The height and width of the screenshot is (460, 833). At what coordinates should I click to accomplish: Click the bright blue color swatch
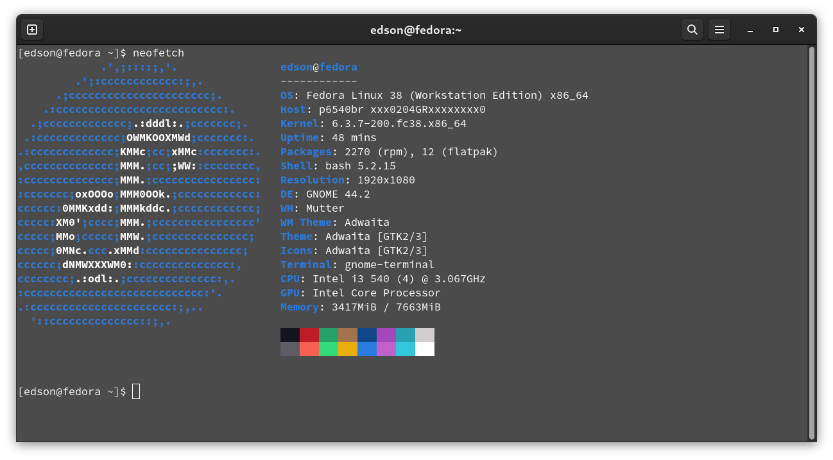pos(367,349)
